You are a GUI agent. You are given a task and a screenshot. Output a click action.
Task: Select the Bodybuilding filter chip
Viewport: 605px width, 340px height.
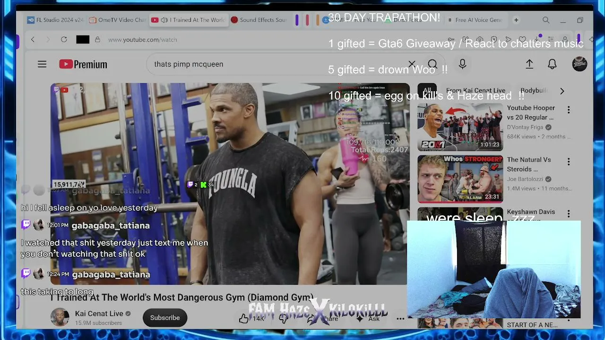tap(534, 91)
